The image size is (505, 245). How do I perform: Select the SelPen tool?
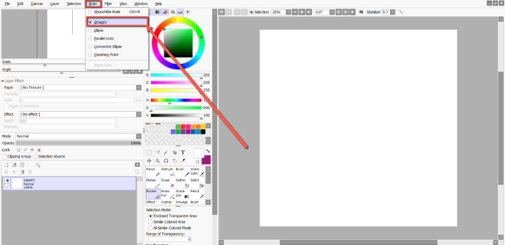[183, 183]
